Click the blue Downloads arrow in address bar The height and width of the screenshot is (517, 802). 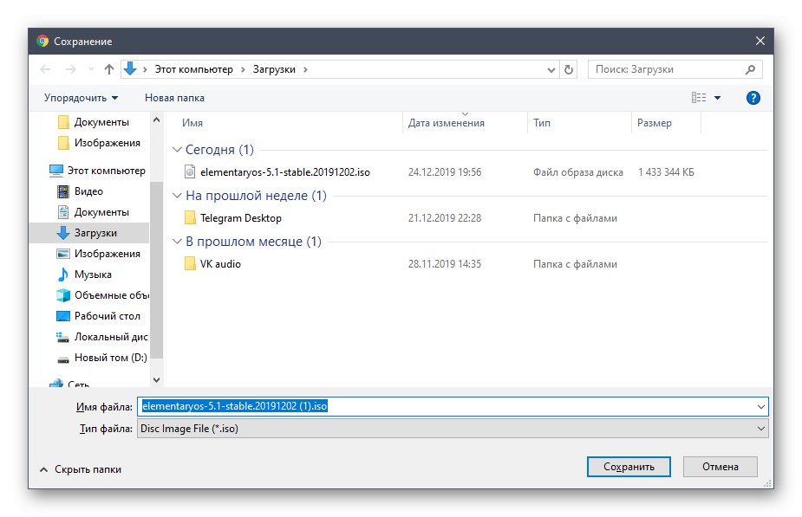coord(130,69)
